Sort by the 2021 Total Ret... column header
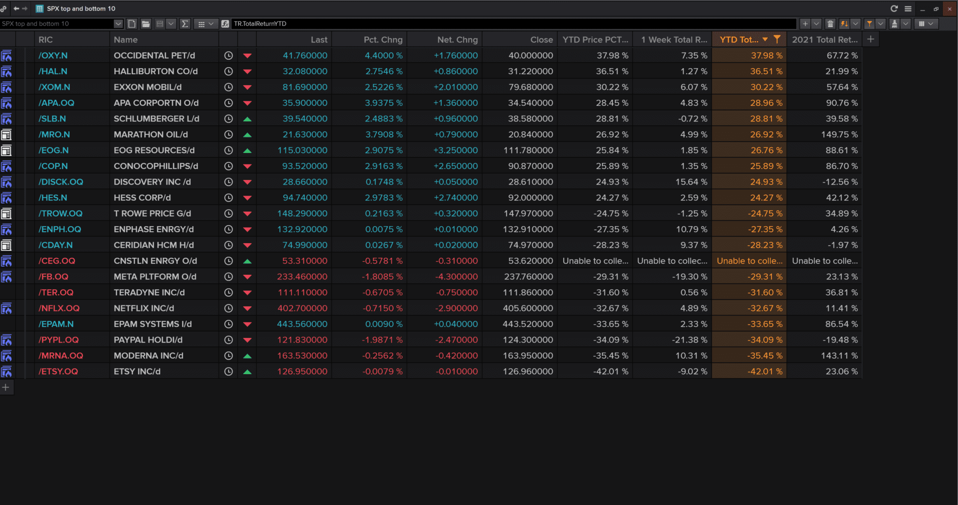958x505 pixels. point(825,40)
